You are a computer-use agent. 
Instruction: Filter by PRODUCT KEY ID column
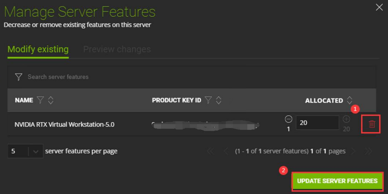pos(208,100)
